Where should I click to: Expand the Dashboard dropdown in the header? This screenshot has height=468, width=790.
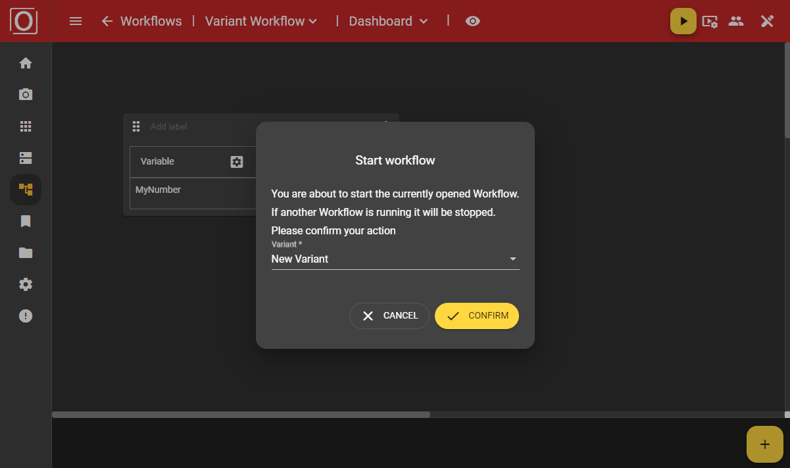coord(388,21)
